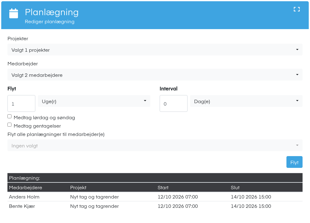
Task: Select the Anders Holm name cell
Action: point(24,197)
